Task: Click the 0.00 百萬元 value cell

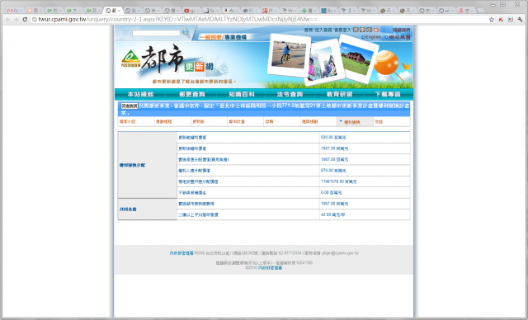Action: [365, 192]
